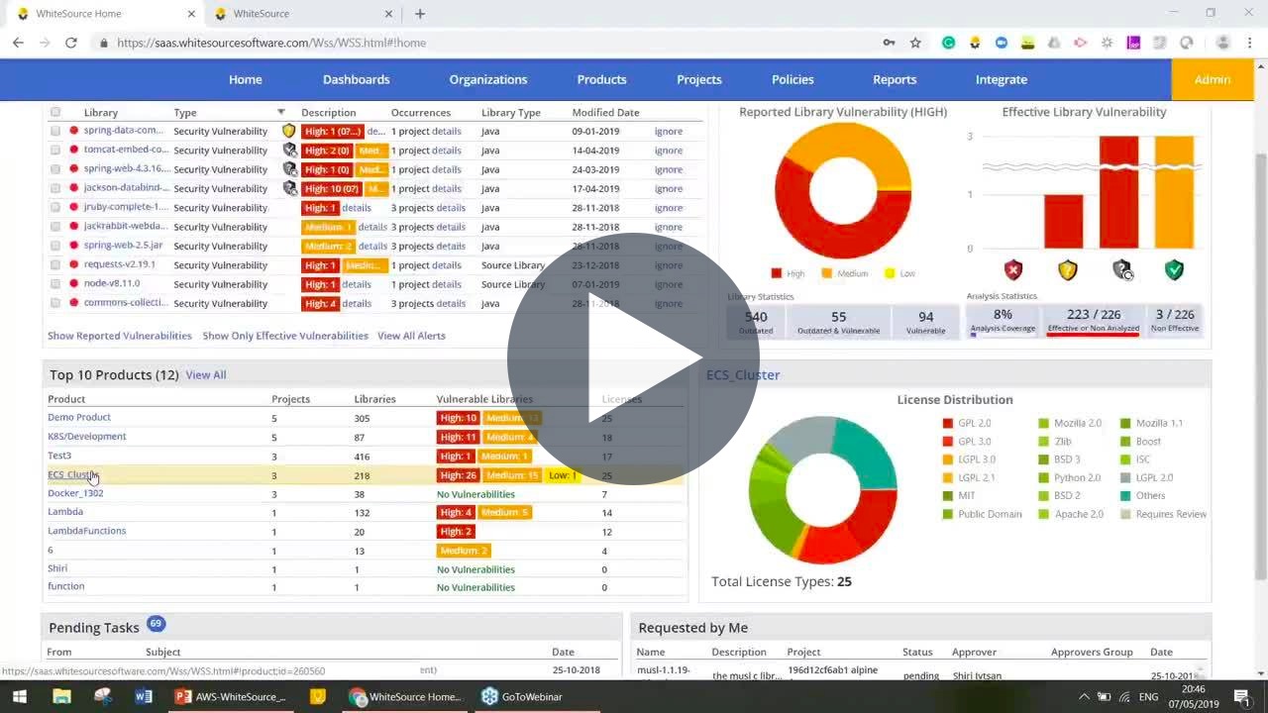Viewport: 1268px width, 713px height.
Task: Open the Organizations menu
Action: [x=488, y=79]
